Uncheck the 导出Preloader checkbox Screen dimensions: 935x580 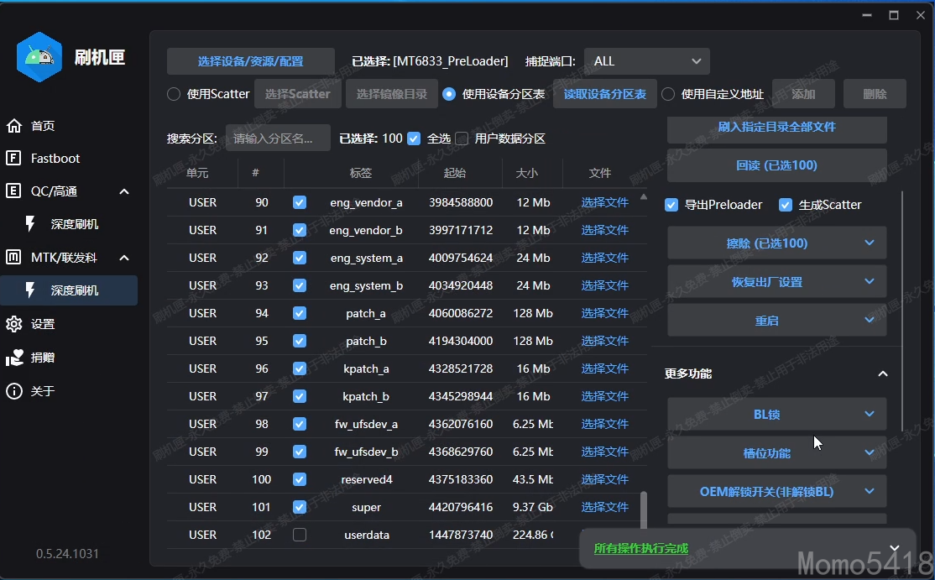click(671, 205)
